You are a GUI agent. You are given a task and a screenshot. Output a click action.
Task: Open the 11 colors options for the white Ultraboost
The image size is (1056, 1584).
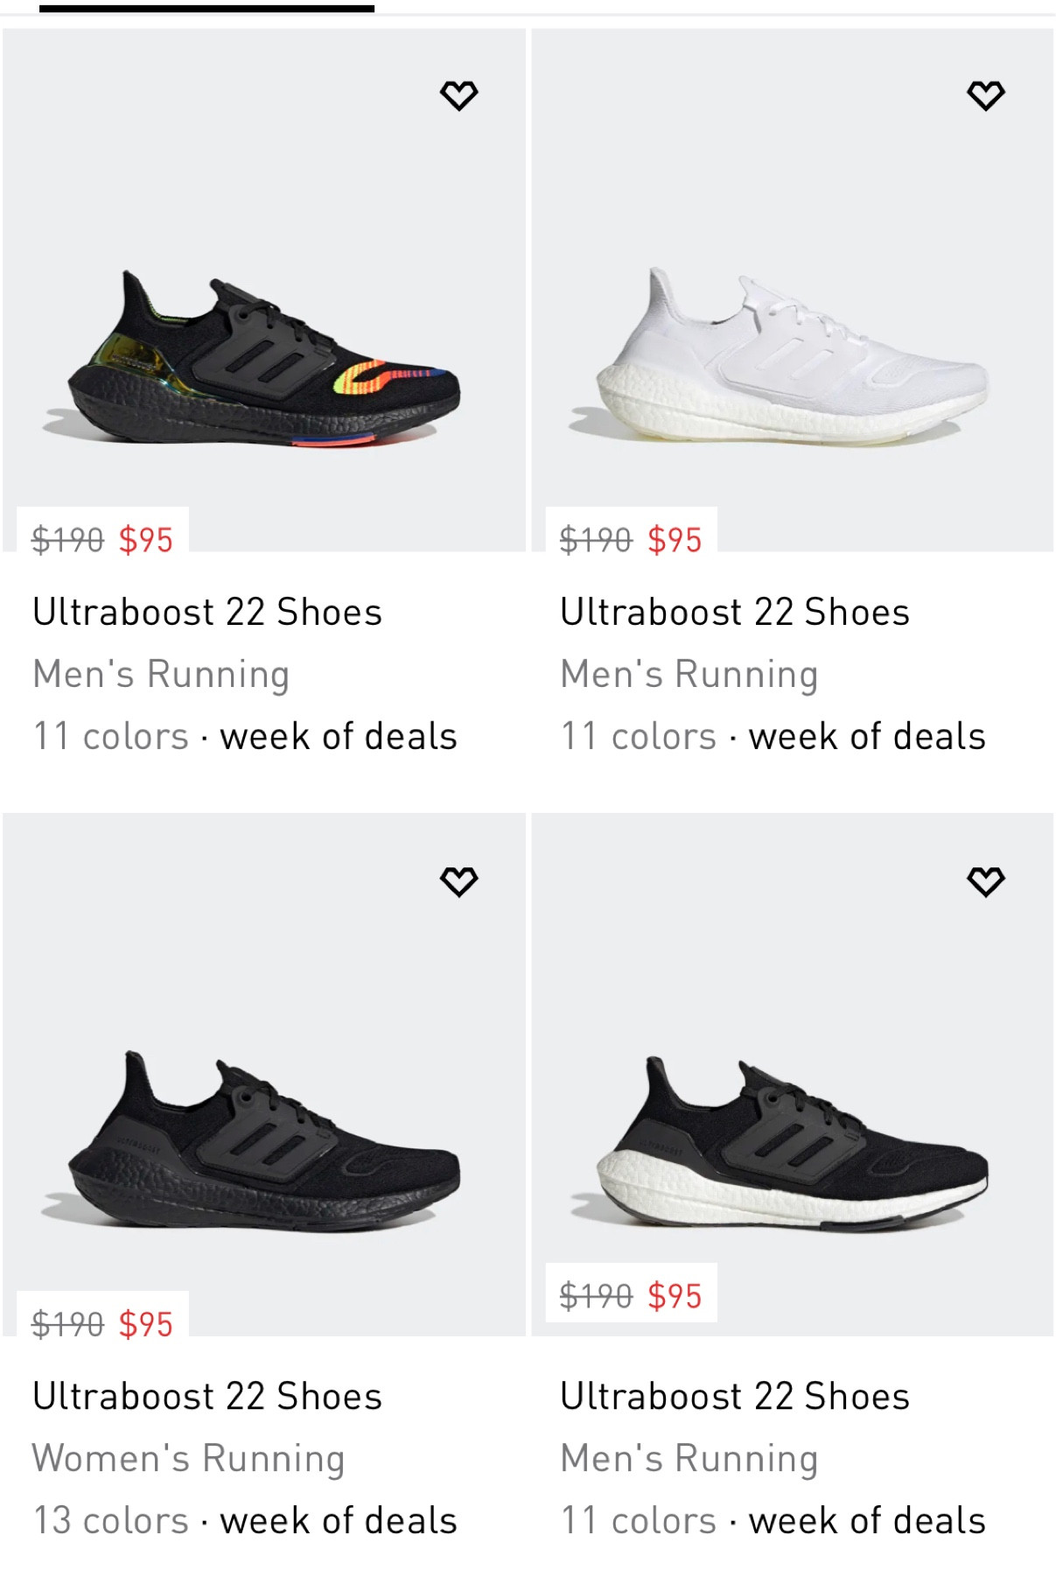click(x=637, y=736)
